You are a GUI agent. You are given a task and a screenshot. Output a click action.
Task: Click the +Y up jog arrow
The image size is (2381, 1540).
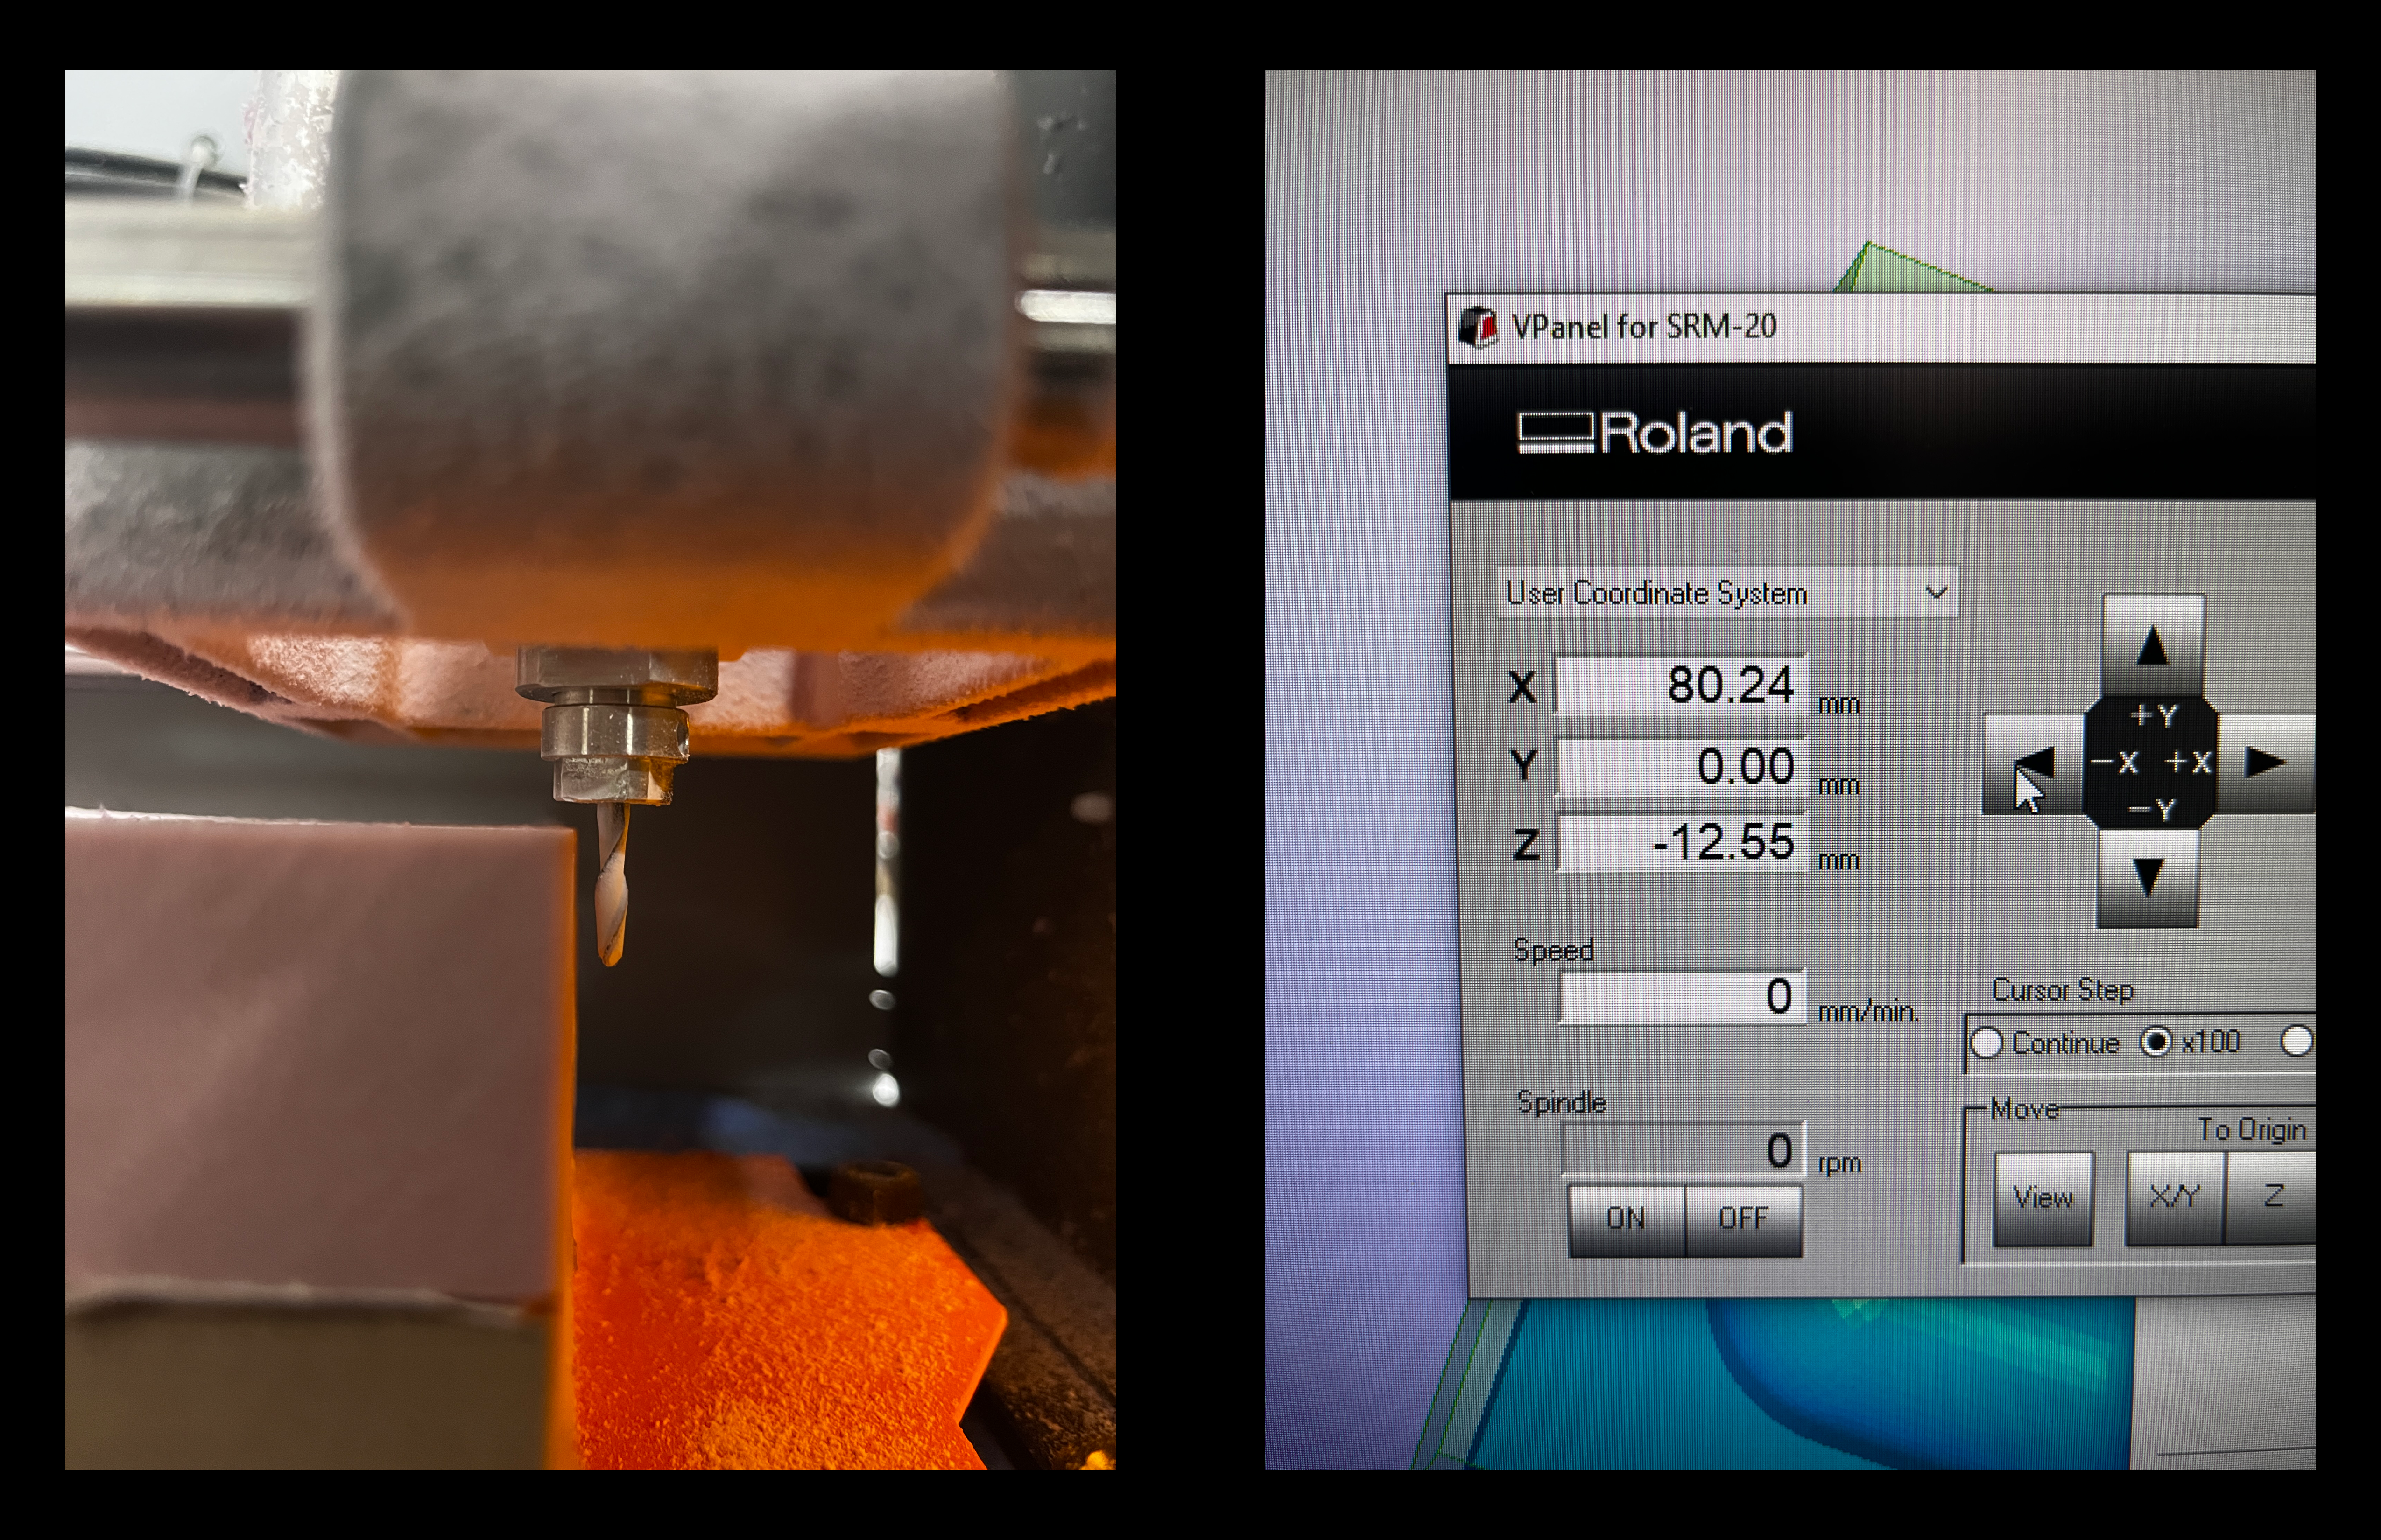point(2152,646)
